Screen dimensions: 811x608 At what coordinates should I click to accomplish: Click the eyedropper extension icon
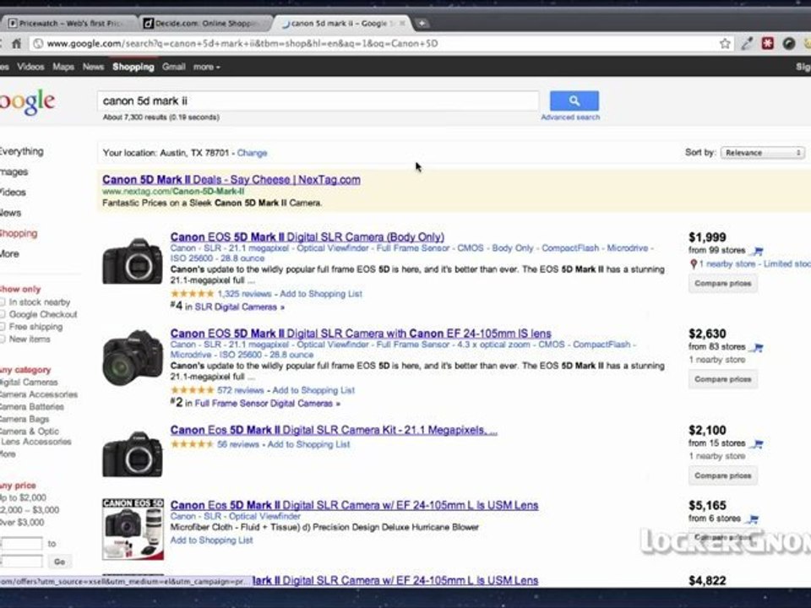pyautogui.click(x=746, y=44)
